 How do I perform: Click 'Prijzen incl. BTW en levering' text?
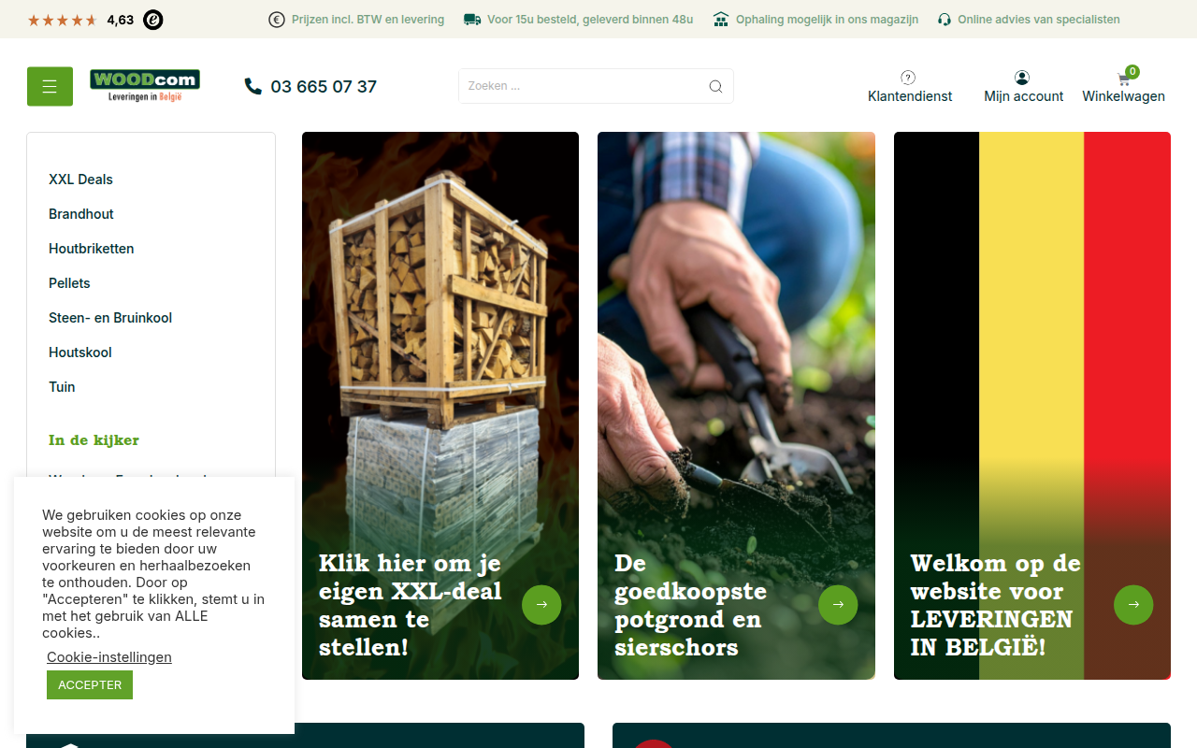point(368,20)
